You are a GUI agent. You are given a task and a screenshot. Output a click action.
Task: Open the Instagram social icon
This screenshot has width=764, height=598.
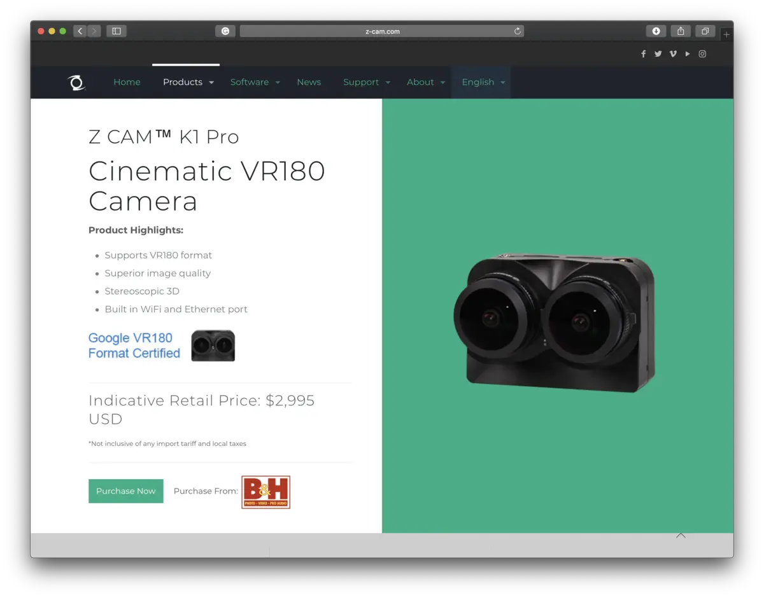(702, 54)
